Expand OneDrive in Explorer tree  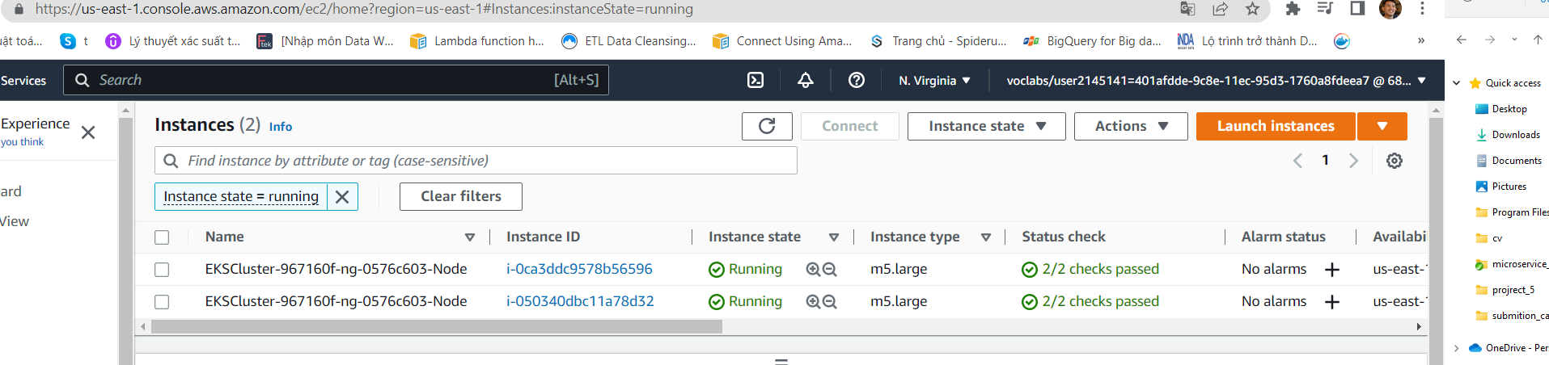pos(1457,348)
